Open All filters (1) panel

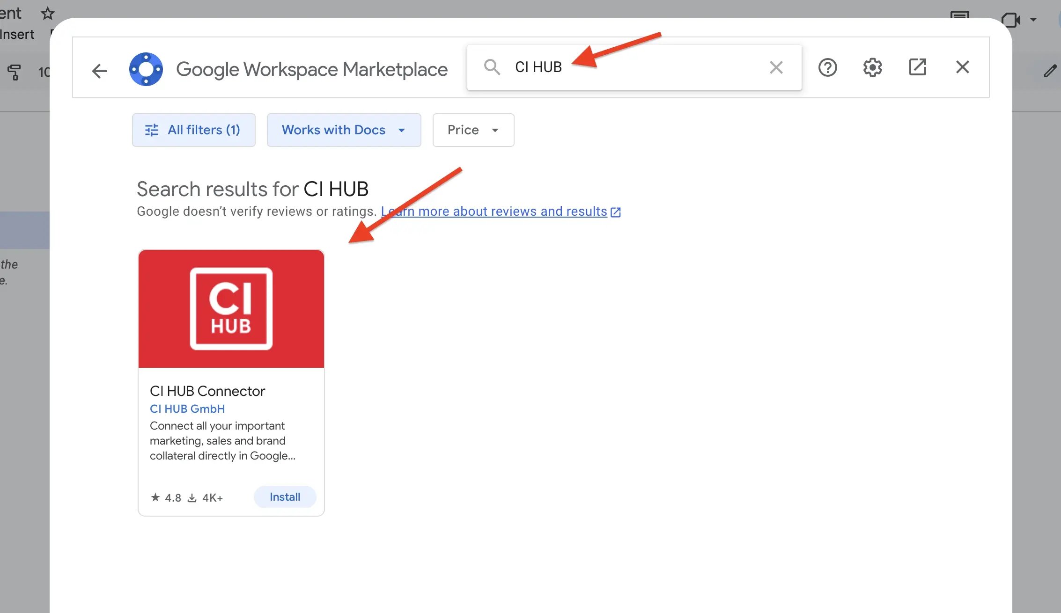click(x=194, y=130)
